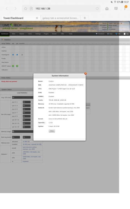The image size is (130, 209).
Task: Click the "1.0.2k" OpenSSL value
Action: point(50,123)
